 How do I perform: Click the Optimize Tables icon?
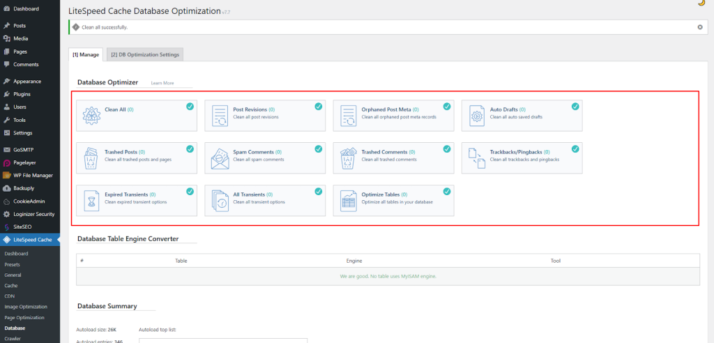point(349,201)
